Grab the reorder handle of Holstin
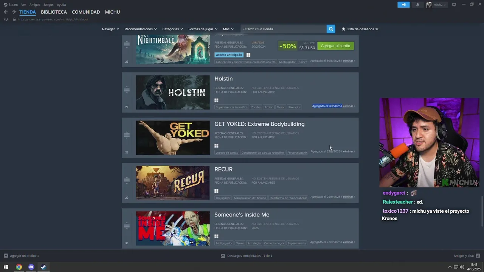The image size is (484, 272). pos(127,90)
